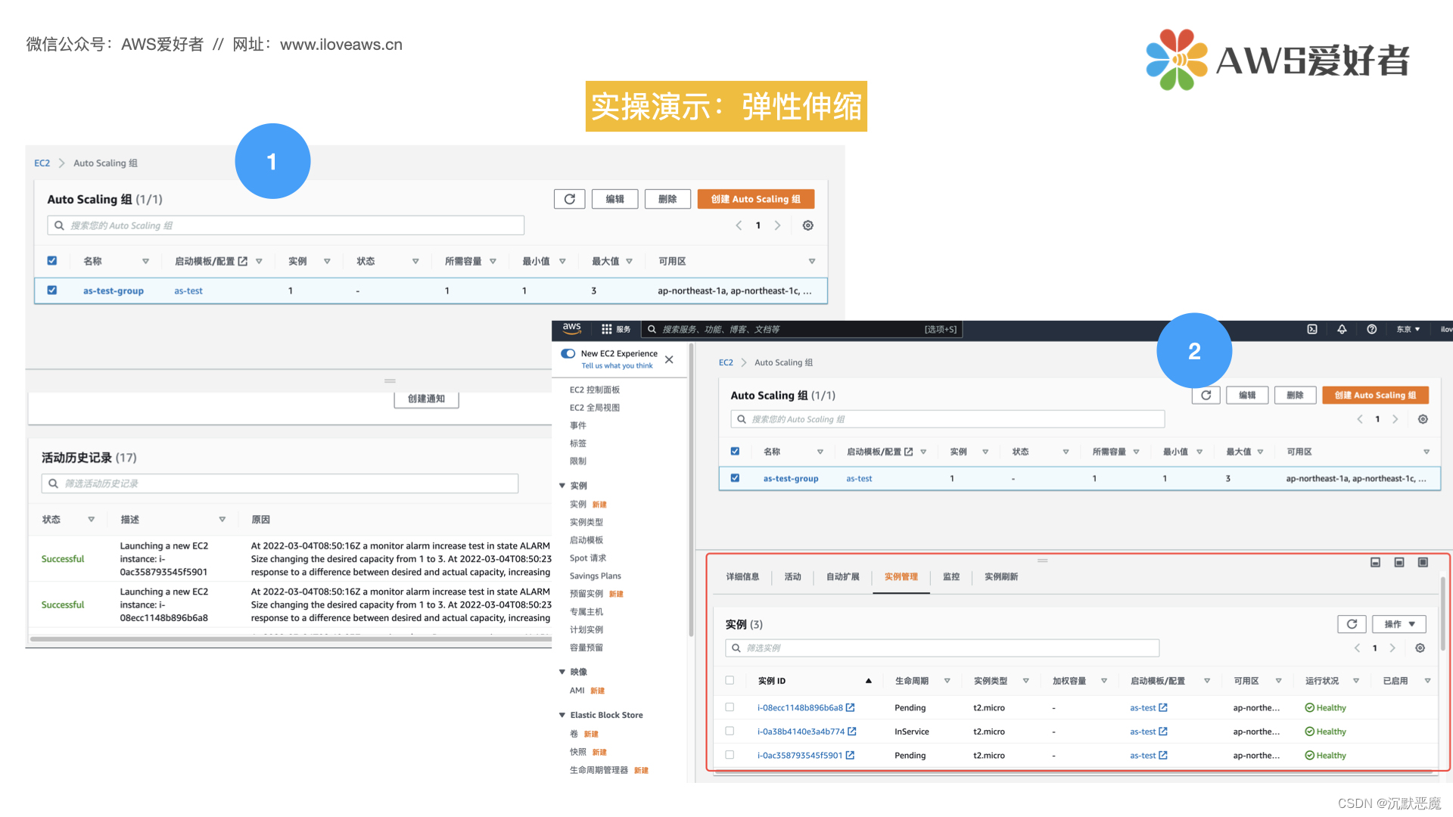Select the 实例管理 tab
The width and height of the screenshot is (1453, 817).
(901, 576)
